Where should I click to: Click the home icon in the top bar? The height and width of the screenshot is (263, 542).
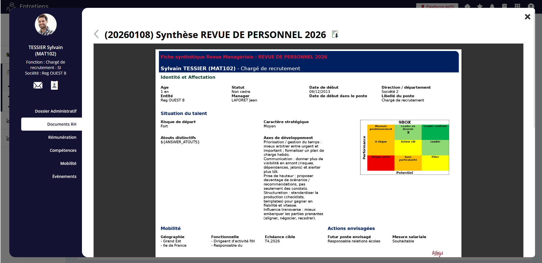click(x=467, y=6)
